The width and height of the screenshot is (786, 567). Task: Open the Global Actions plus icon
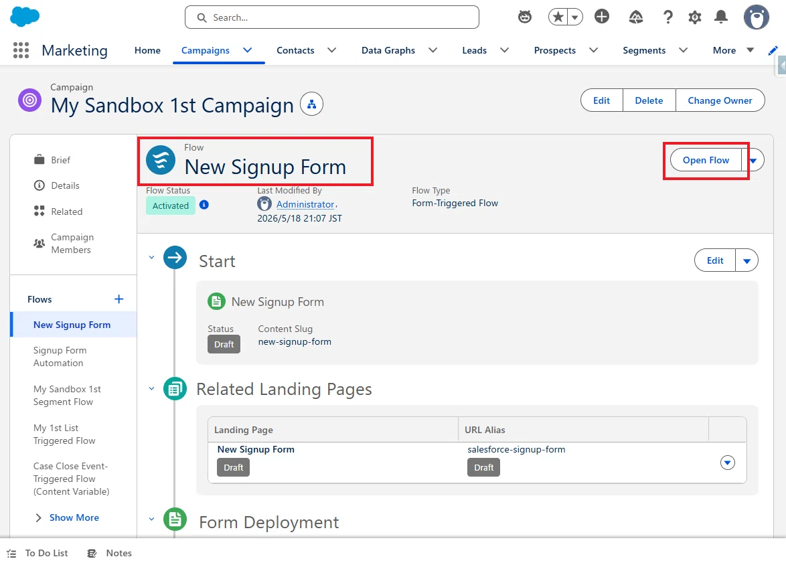[x=601, y=17]
